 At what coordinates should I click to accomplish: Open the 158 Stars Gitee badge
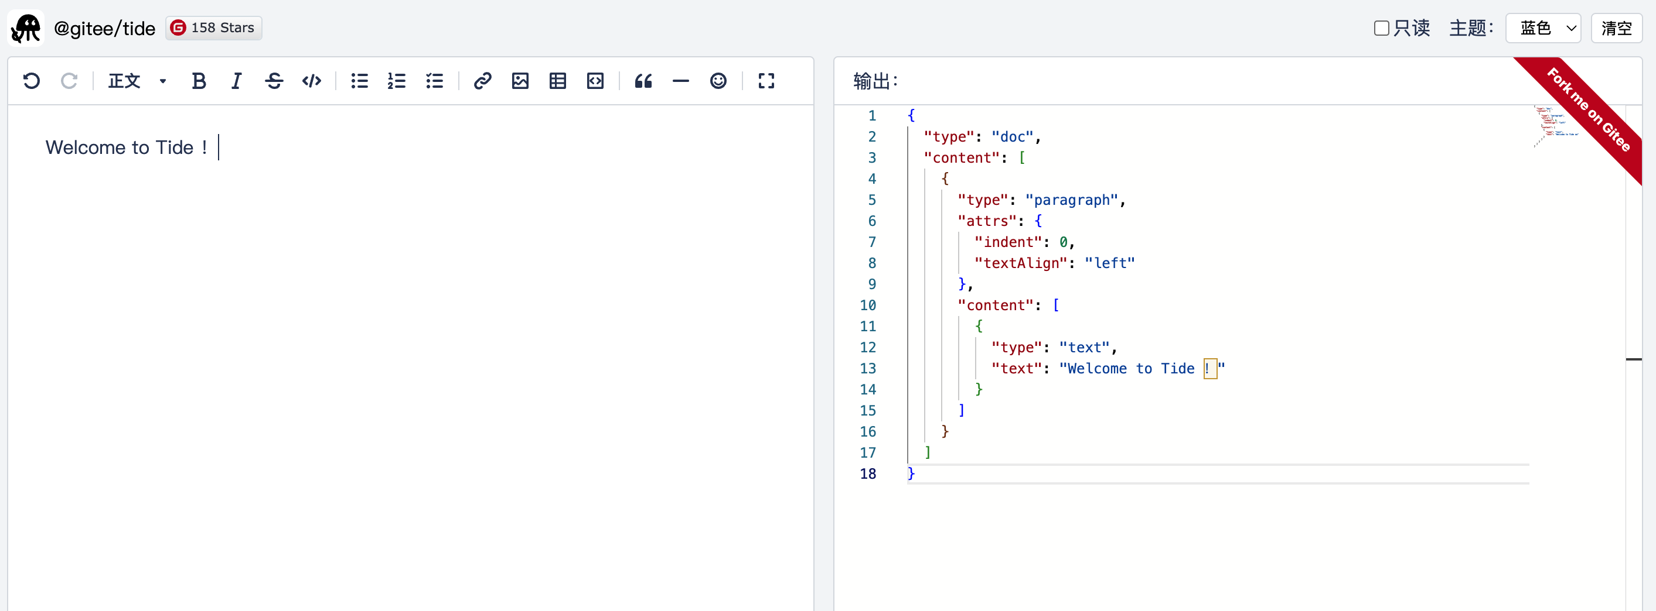click(213, 28)
